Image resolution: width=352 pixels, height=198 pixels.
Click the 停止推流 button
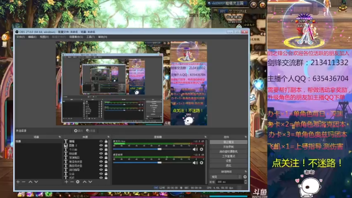point(228,142)
